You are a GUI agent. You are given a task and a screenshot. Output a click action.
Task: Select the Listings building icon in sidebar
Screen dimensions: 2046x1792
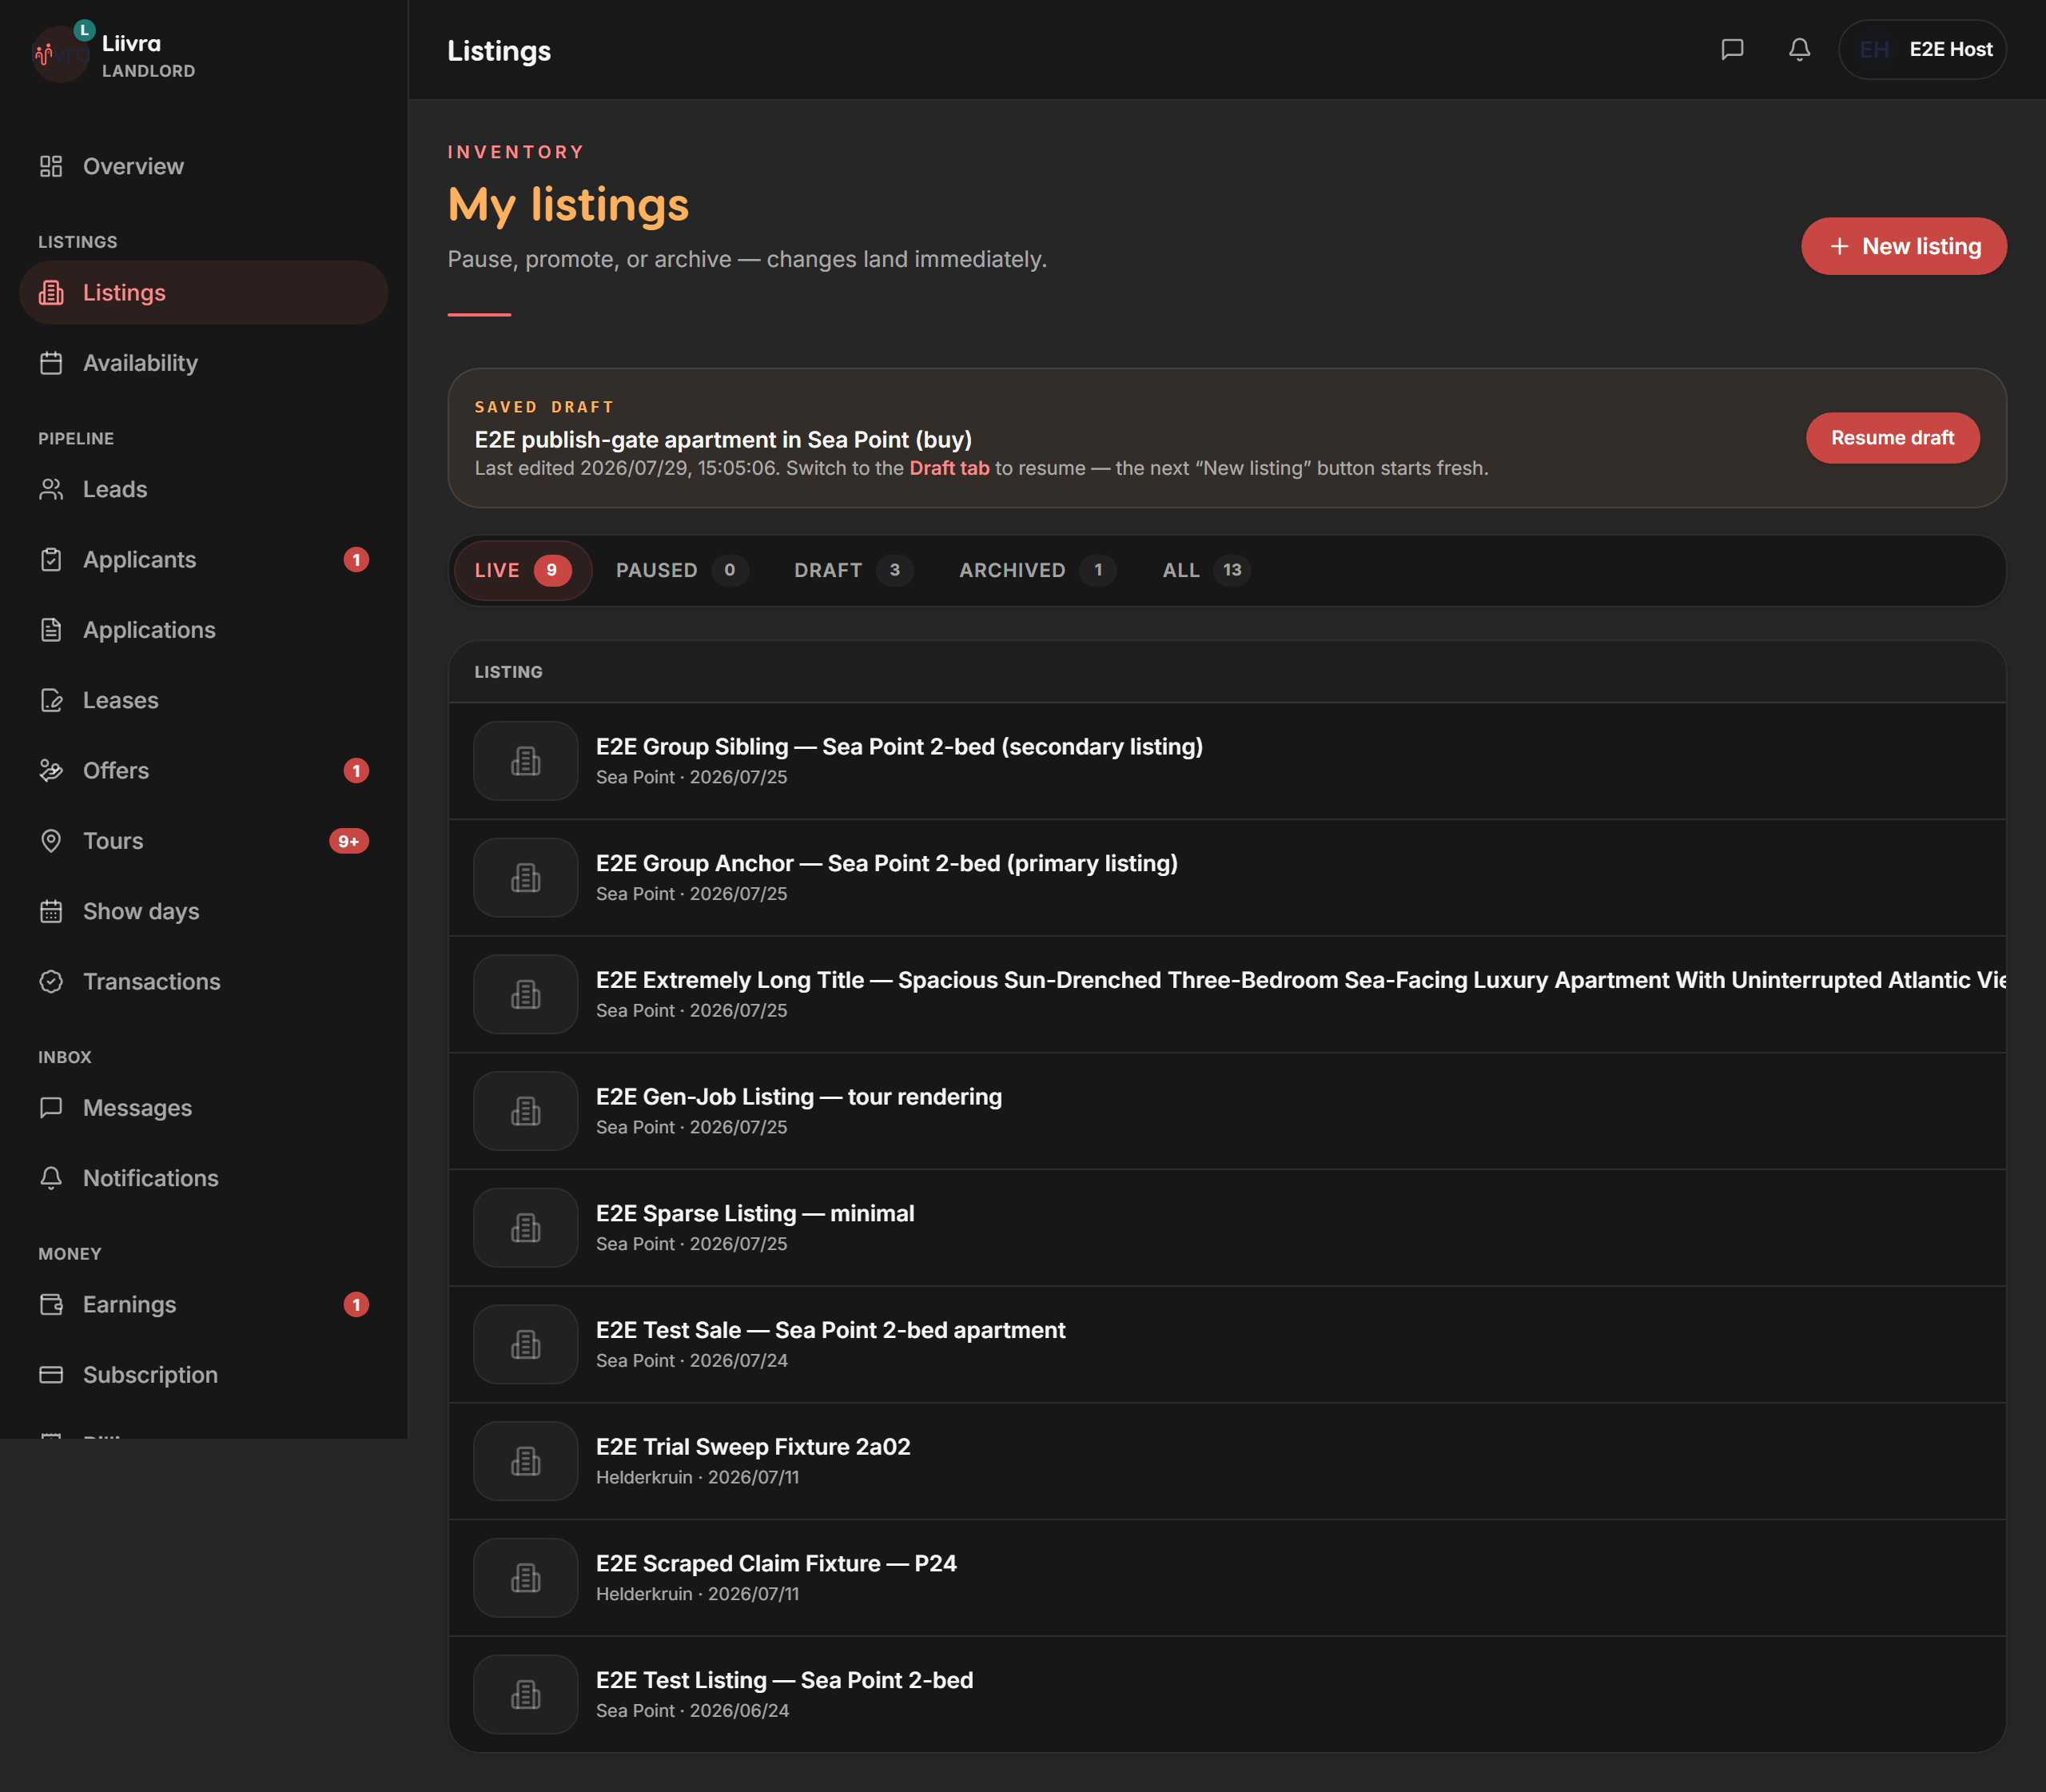pos(51,292)
